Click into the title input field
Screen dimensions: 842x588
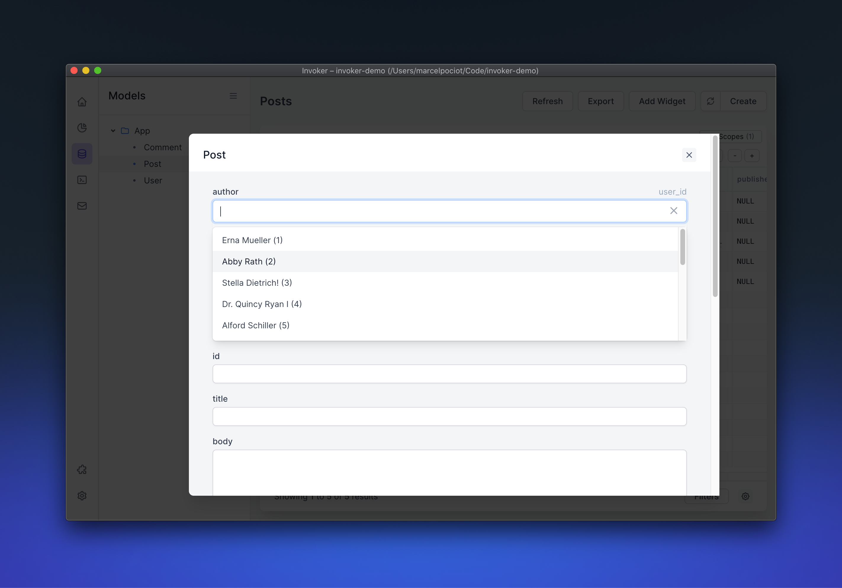(449, 416)
